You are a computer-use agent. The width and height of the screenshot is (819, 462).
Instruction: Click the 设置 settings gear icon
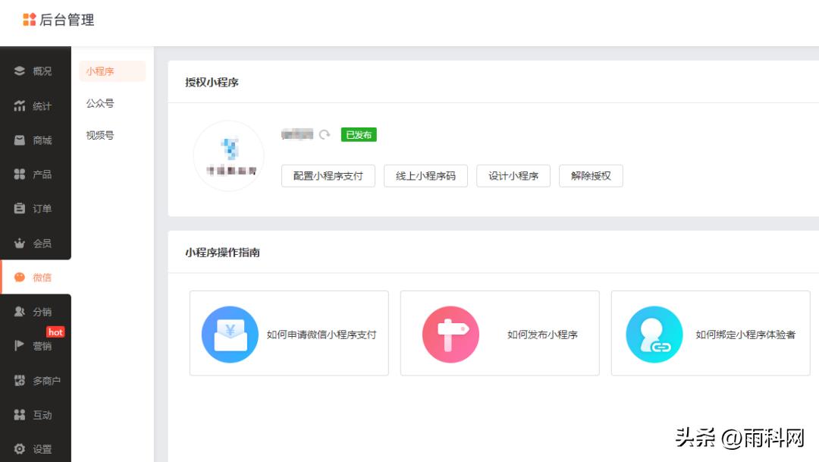[x=20, y=448]
